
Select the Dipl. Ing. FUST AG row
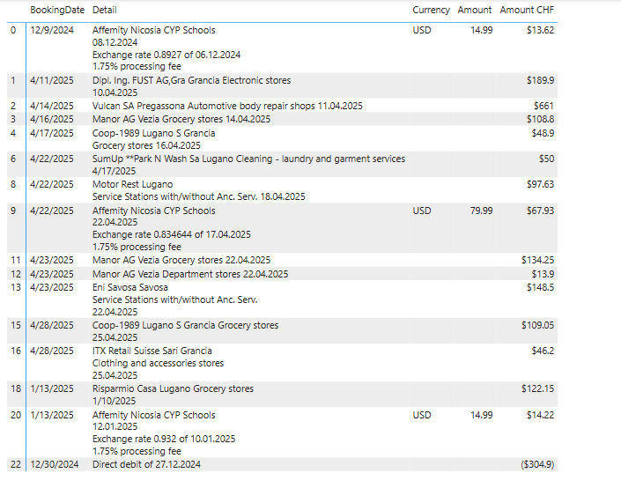282,86
